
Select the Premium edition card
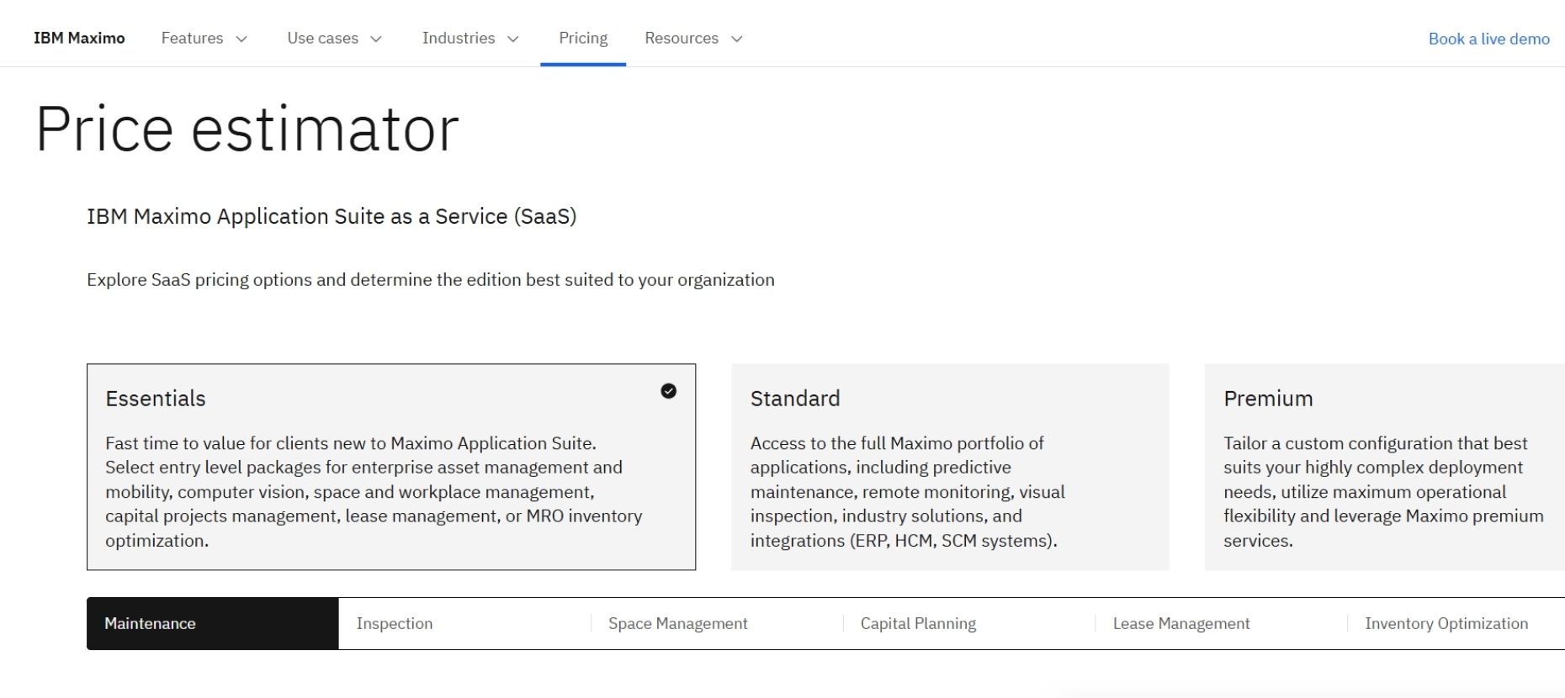coord(1385,467)
